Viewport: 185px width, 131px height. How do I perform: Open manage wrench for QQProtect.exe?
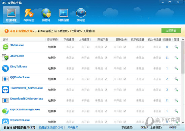[x=176, y=79]
